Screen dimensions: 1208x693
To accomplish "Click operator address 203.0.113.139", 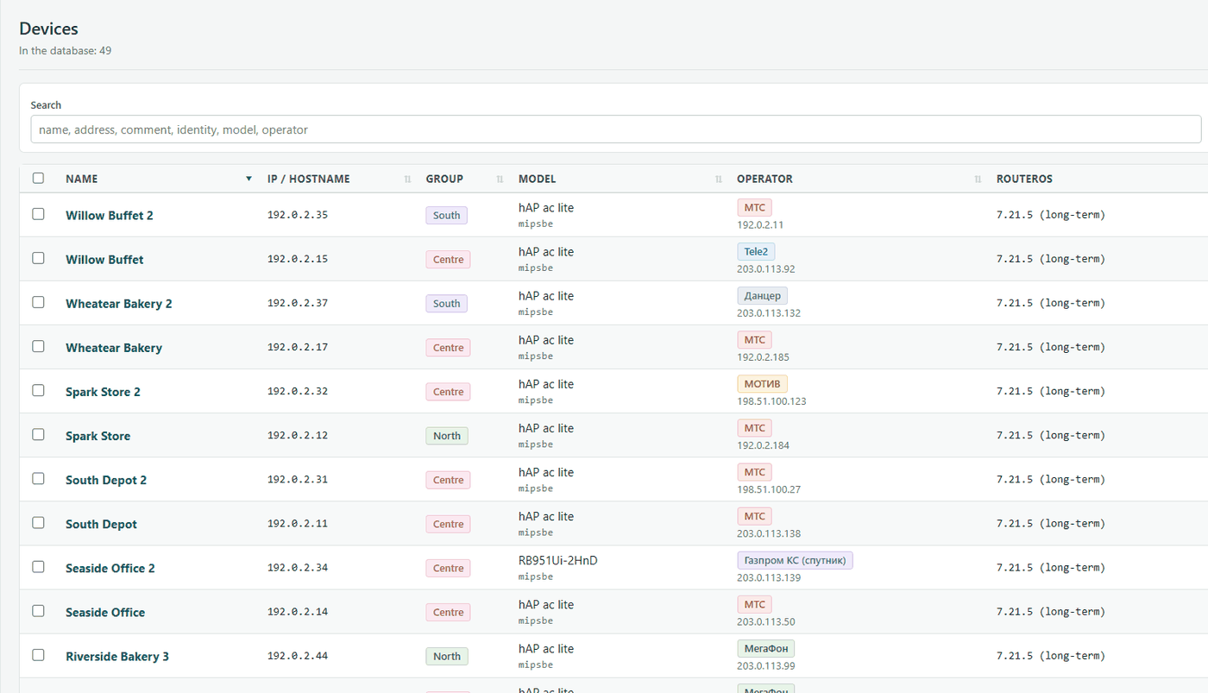I will [x=769, y=577].
